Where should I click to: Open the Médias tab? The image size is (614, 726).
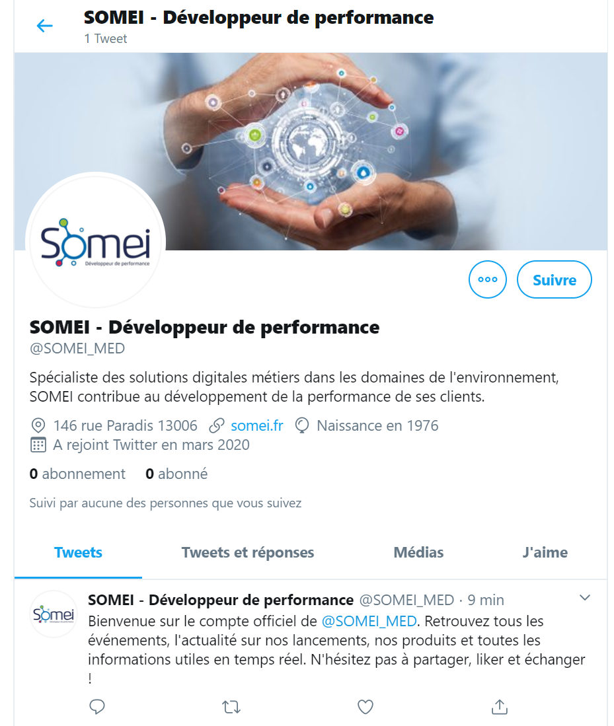coord(418,552)
